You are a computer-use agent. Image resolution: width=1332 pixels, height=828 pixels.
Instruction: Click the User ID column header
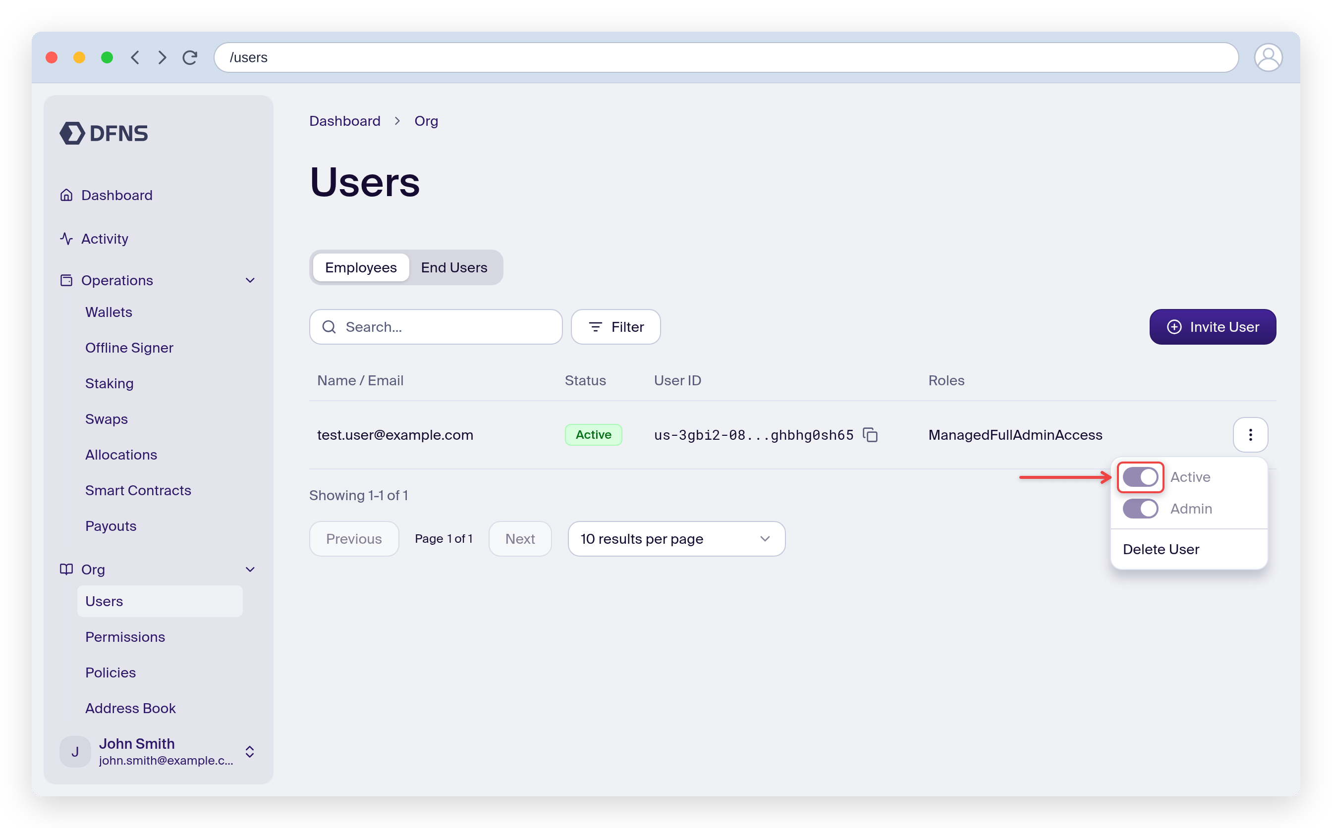pyautogui.click(x=678, y=381)
